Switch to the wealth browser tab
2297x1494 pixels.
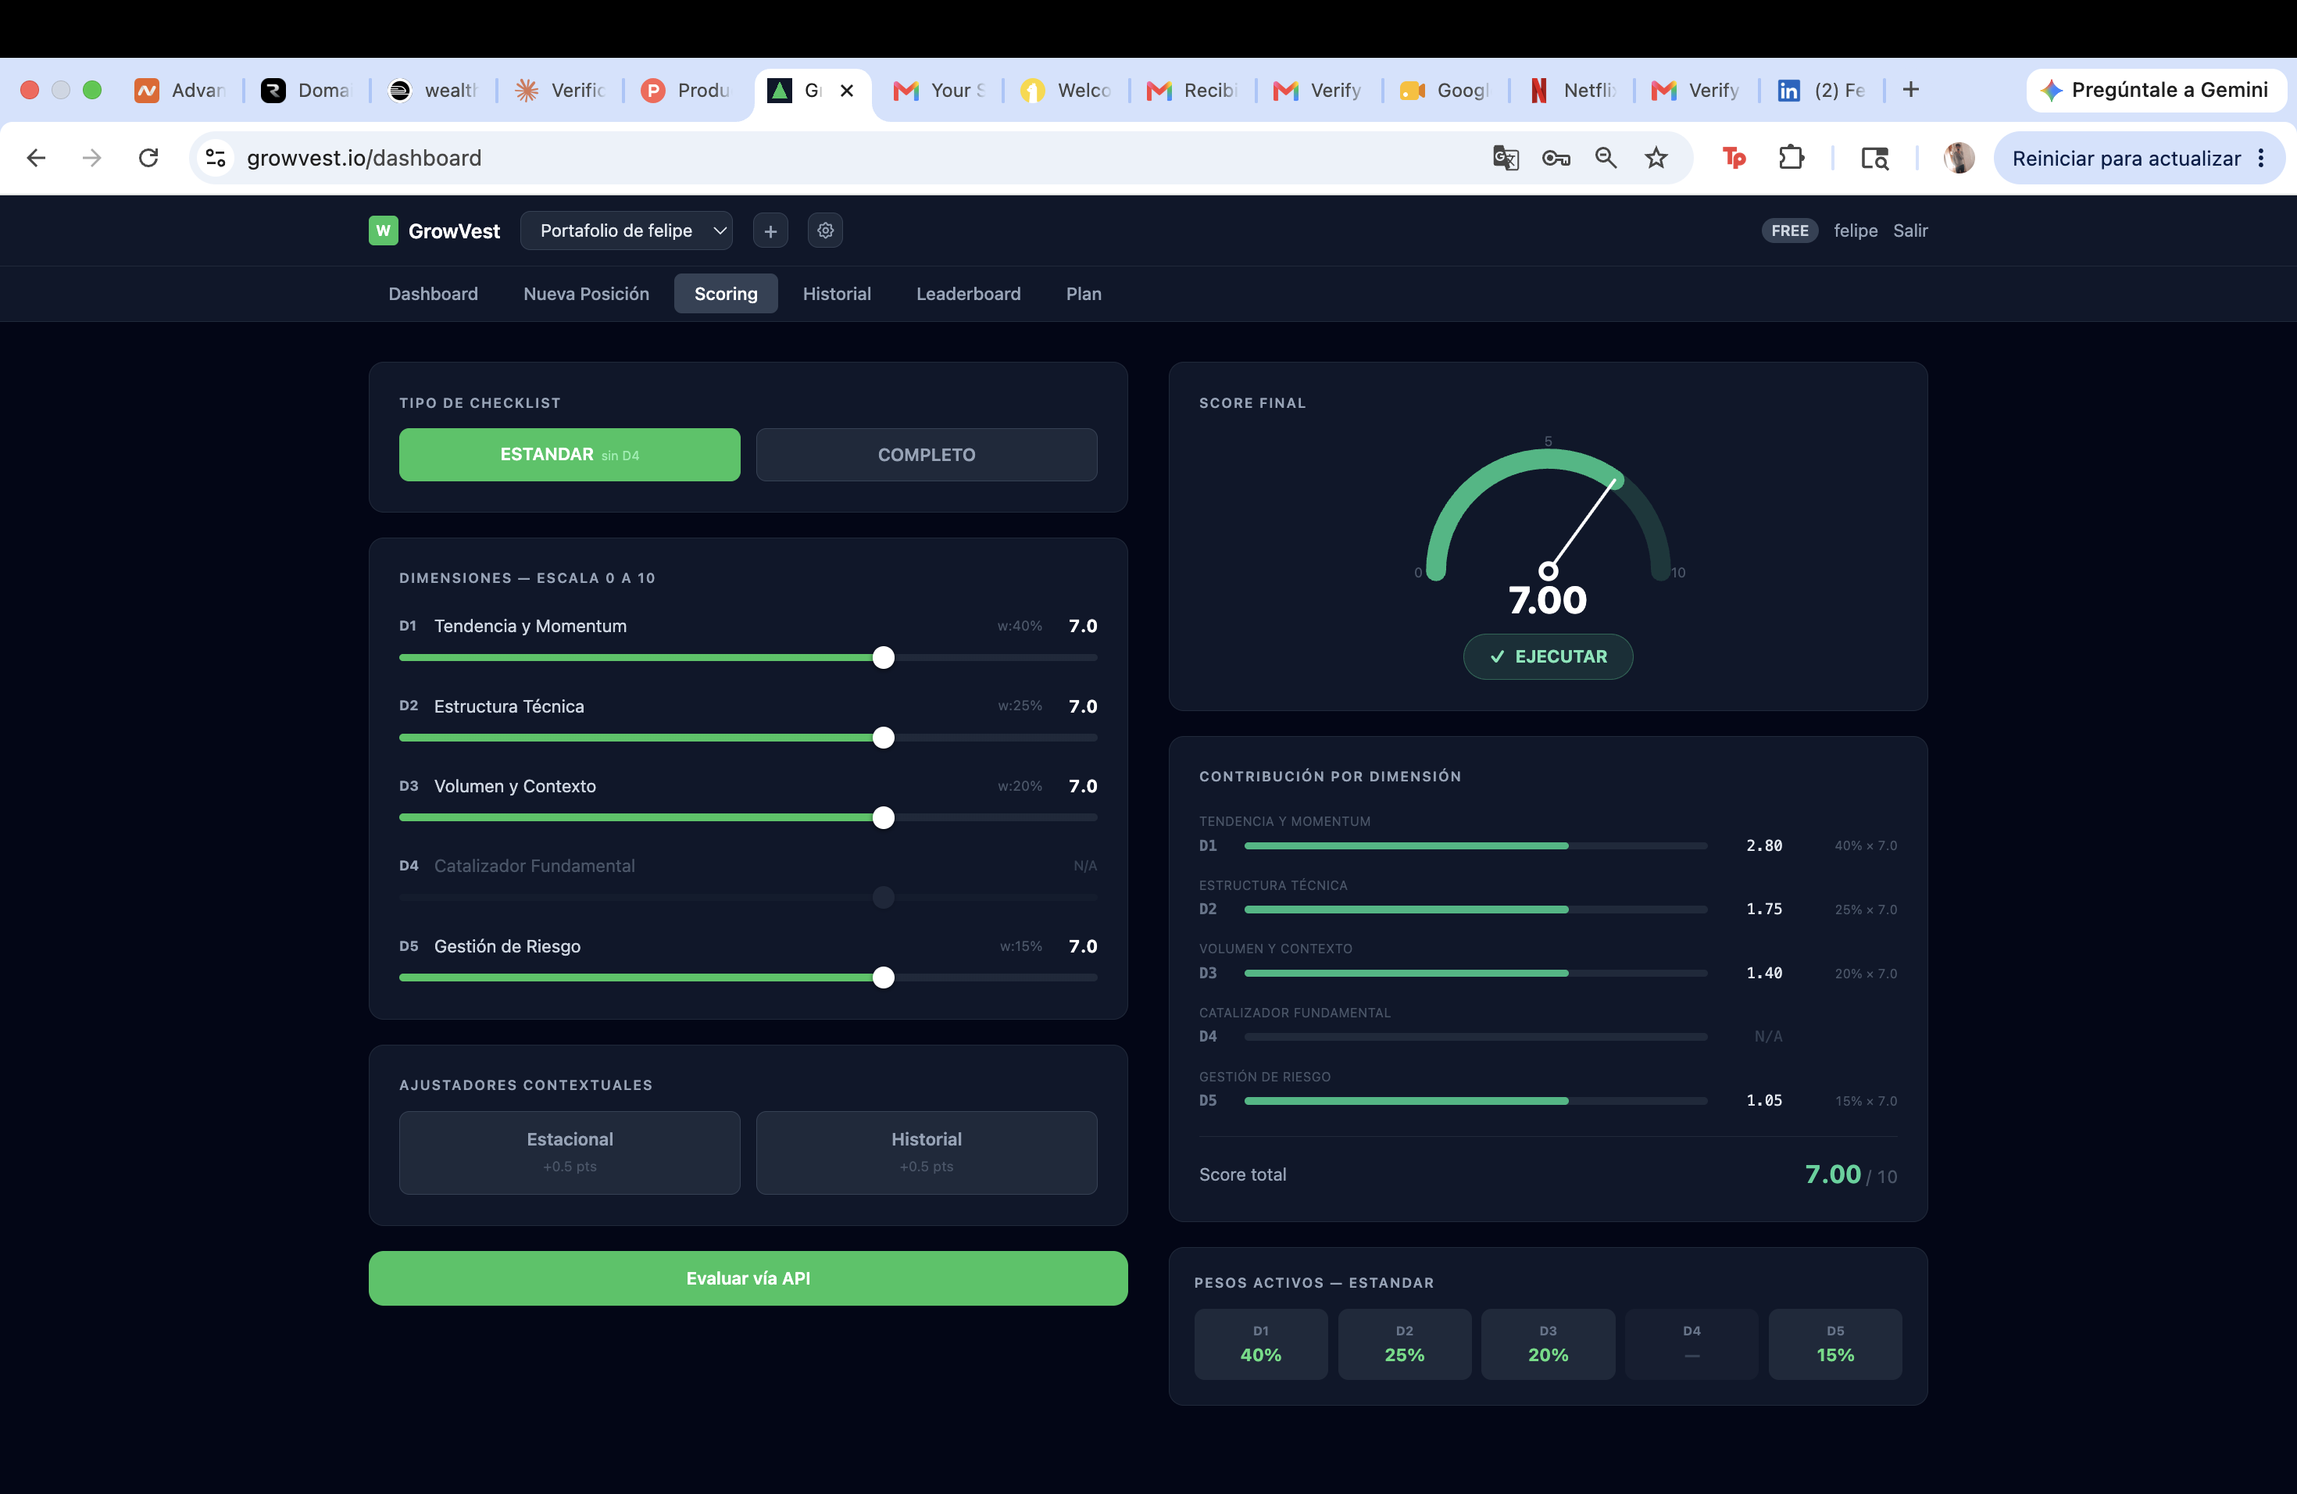432,90
